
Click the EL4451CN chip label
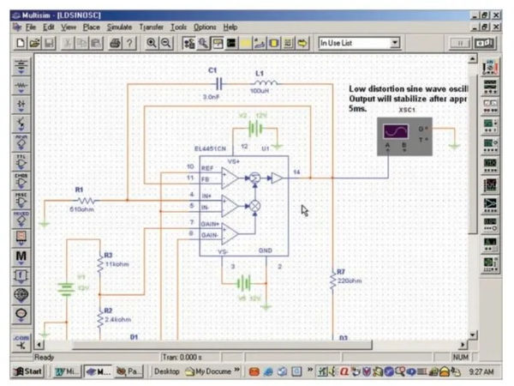pyautogui.click(x=210, y=148)
